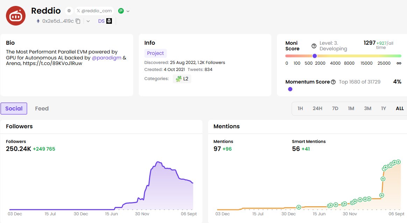Click the Tweets: 834 text
Viewport: 407px width, 223px height.
pyautogui.click(x=200, y=70)
